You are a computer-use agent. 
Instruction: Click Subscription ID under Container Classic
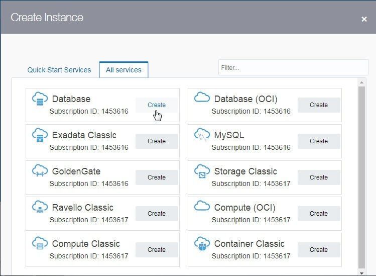251,256
